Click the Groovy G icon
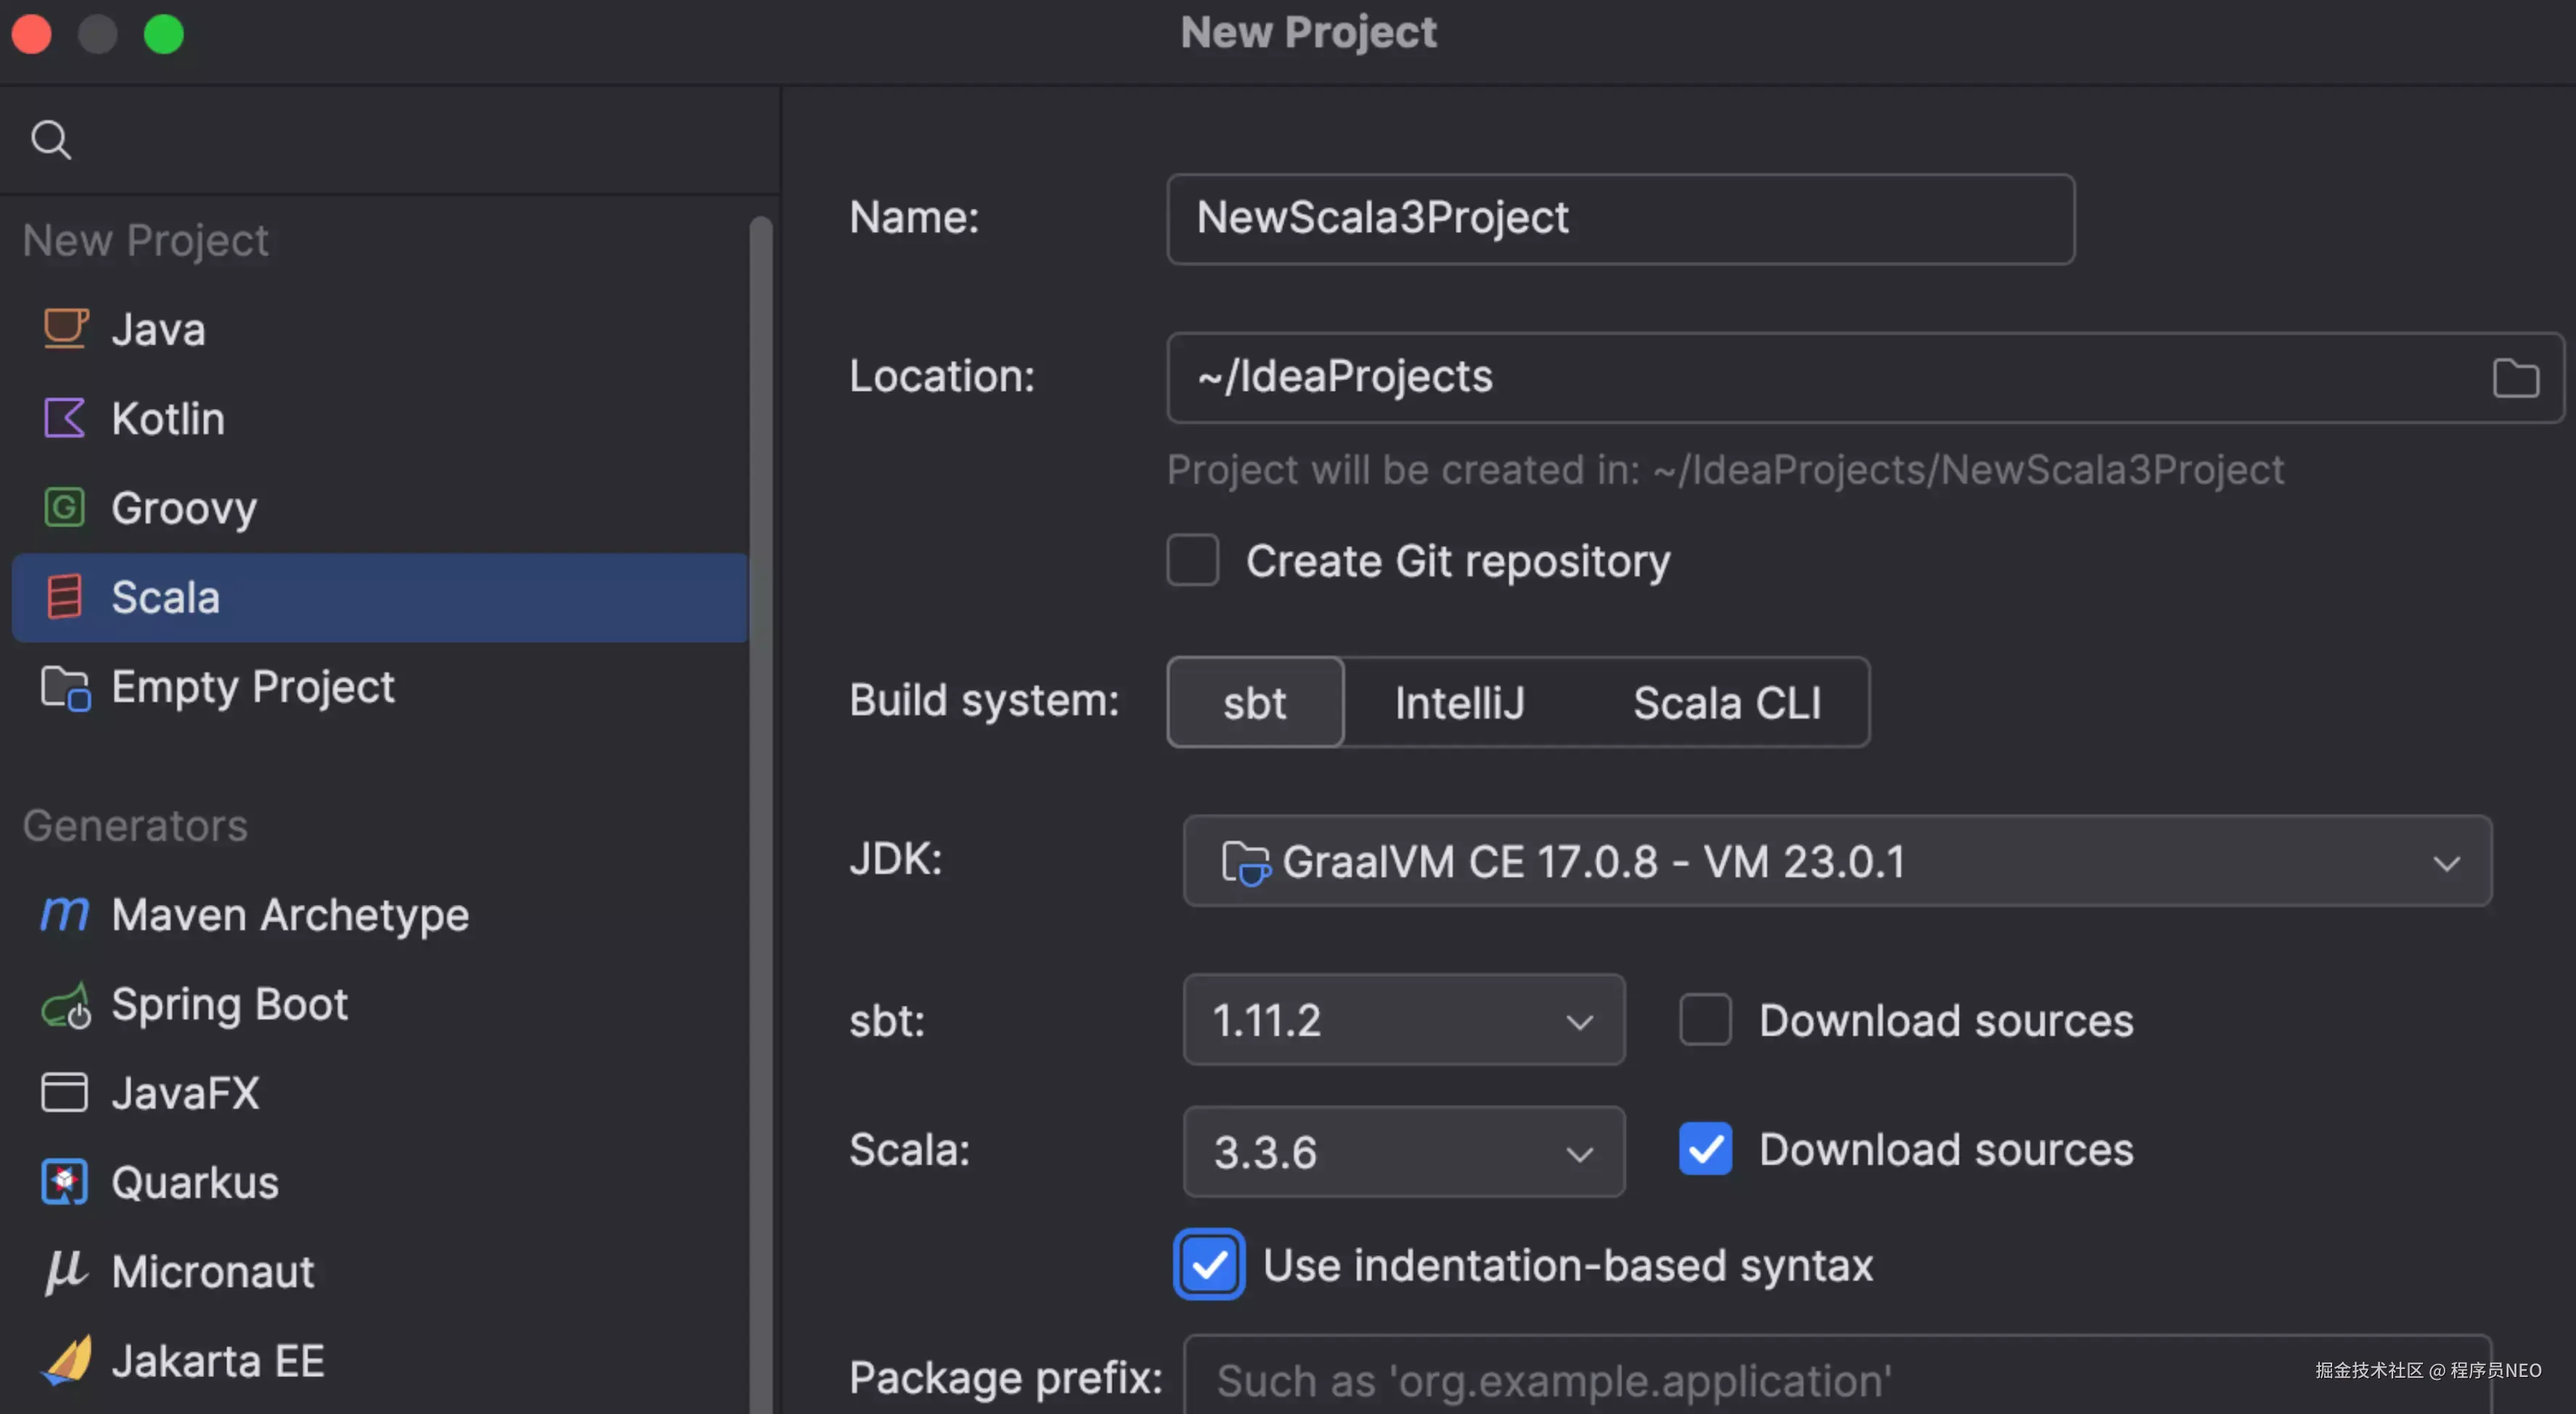The image size is (2576, 1414). 65,507
